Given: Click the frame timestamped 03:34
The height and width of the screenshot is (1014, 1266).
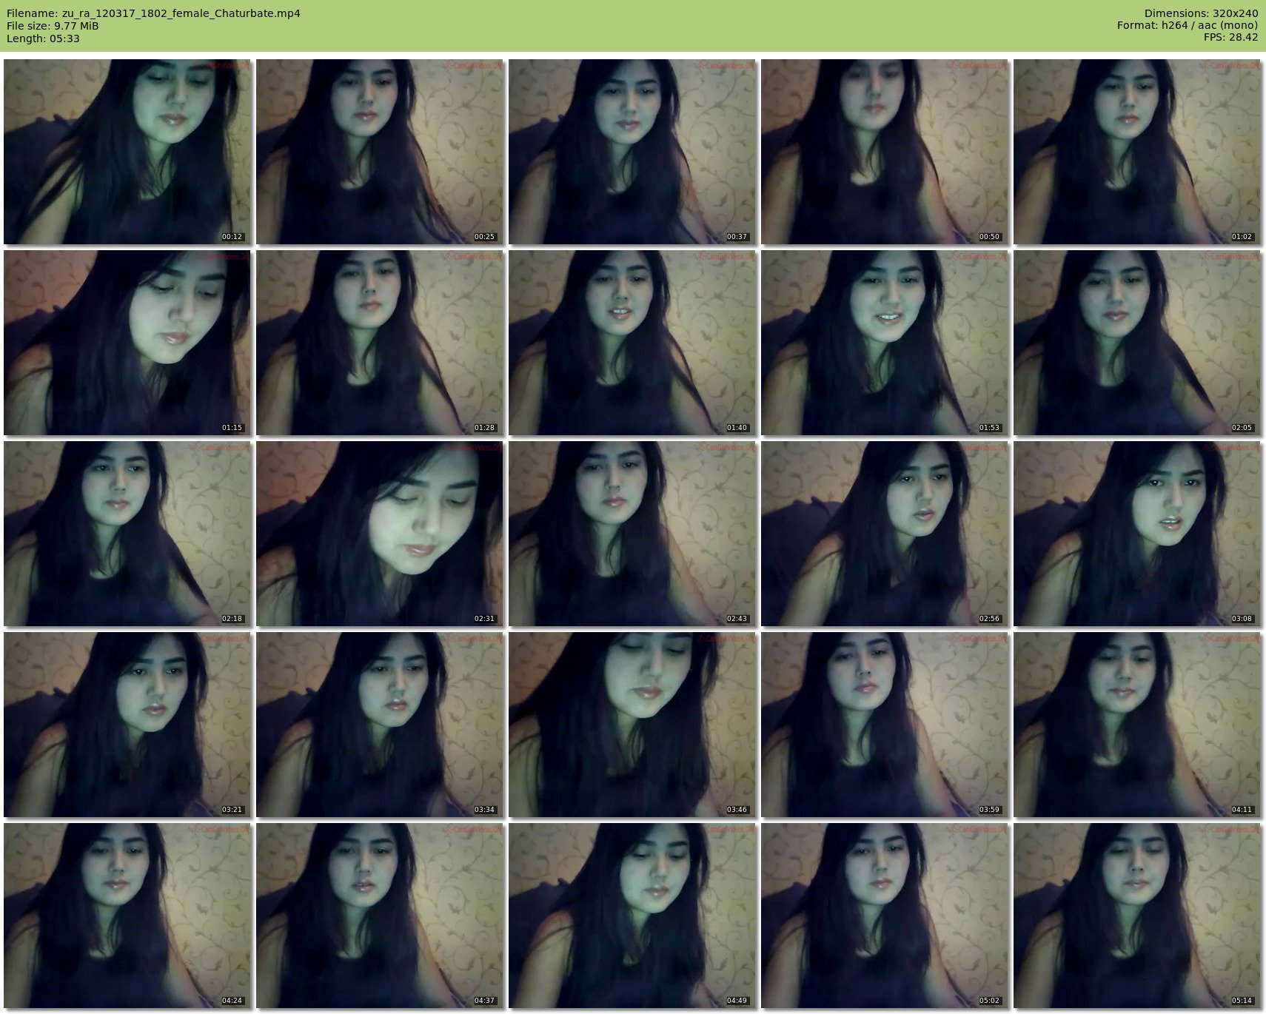Looking at the screenshot, I should [380, 725].
